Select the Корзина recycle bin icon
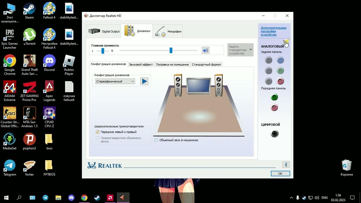The image size is (361, 203). (x=347, y=168)
